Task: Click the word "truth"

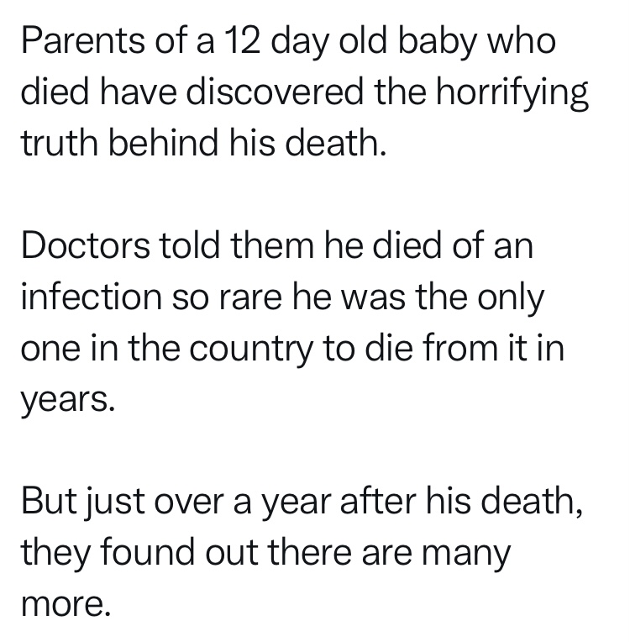Action: (x=60, y=143)
